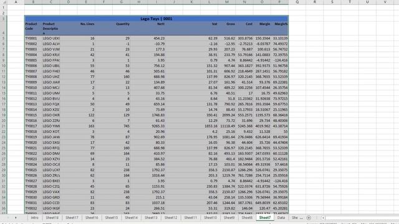Go to the Sheet9 tab
Viewport: 399px width, 224px height.
(229, 218)
